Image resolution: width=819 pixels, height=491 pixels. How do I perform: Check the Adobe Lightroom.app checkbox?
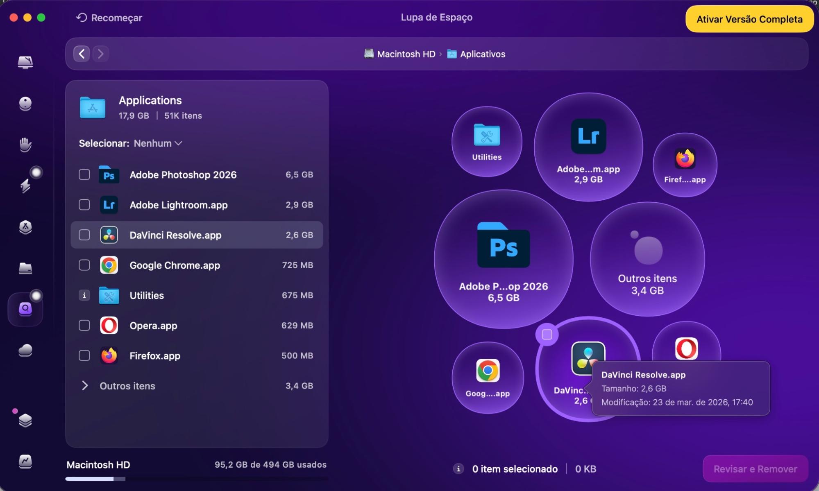coord(84,205)
